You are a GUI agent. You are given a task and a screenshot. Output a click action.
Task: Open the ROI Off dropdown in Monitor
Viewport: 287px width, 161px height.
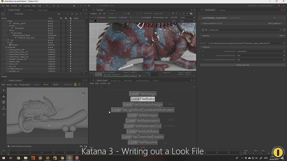[148, 13]
